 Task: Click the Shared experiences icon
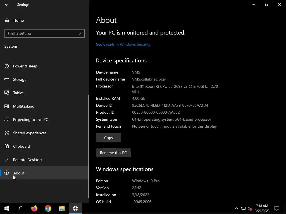click(x=7, y=133)
